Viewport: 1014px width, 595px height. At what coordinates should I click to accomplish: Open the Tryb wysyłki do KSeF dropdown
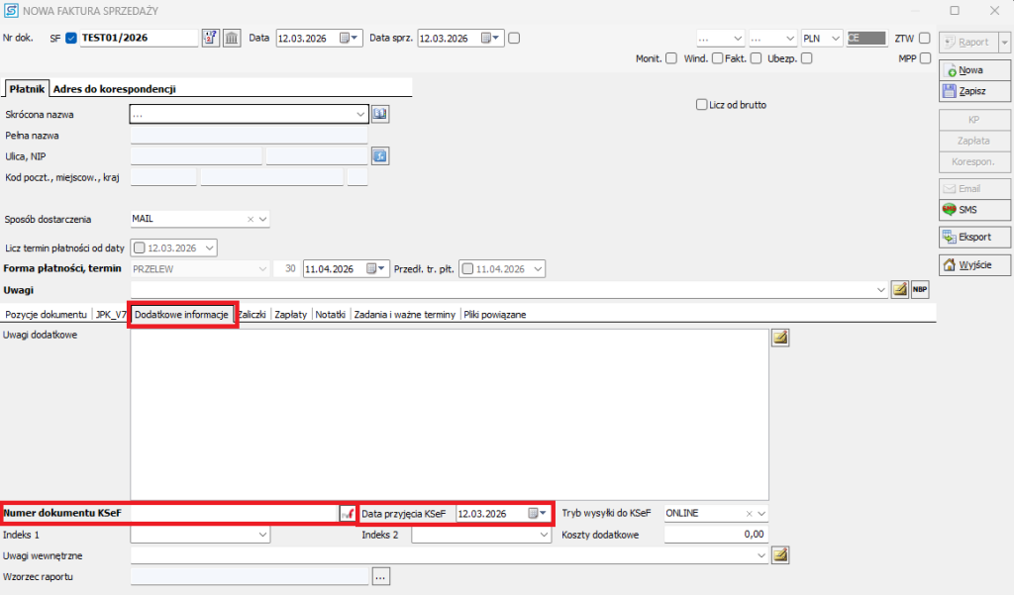pyautogui.click(x=761, y=513)
